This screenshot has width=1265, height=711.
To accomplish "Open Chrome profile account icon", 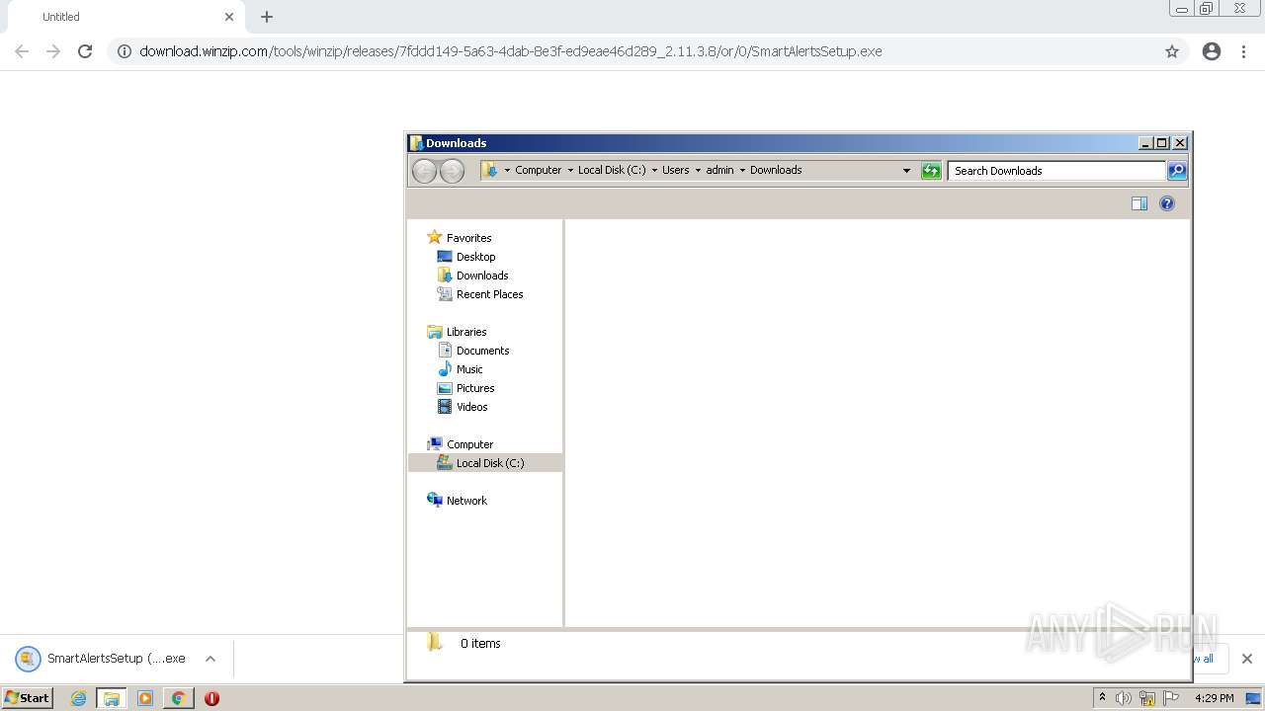I will point(1212,51).
